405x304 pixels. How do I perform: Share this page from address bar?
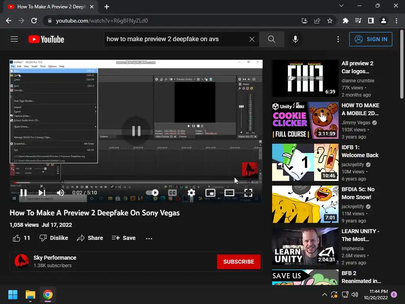click(x=317, y=21)
